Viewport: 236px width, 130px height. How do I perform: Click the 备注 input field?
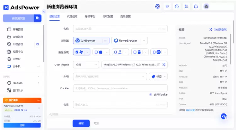(x=120, y=105)
